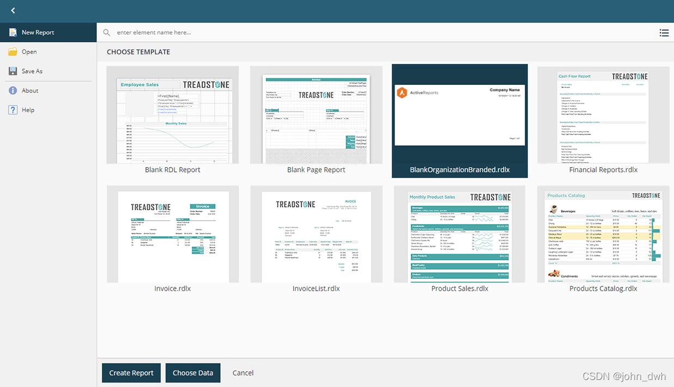The height and width of the screenshot is (387, 674).
Task: Select the BlankOrganizationBranded template thumbnail
Action: pyautogui.click(x=460, y=115)
